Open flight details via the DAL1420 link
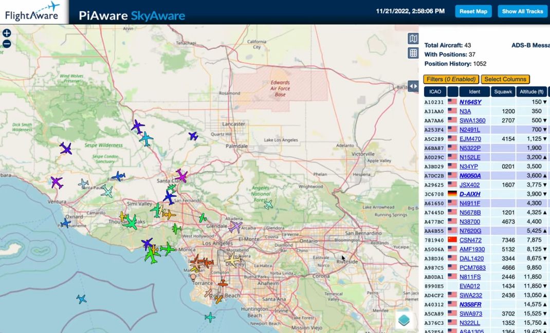Screen dimensions: 550x333 [473, 258]
